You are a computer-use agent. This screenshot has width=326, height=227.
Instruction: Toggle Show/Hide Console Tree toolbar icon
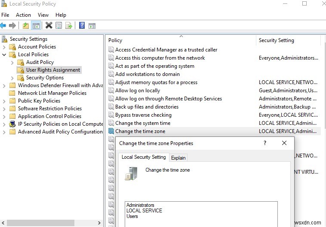tap(36, 26)
